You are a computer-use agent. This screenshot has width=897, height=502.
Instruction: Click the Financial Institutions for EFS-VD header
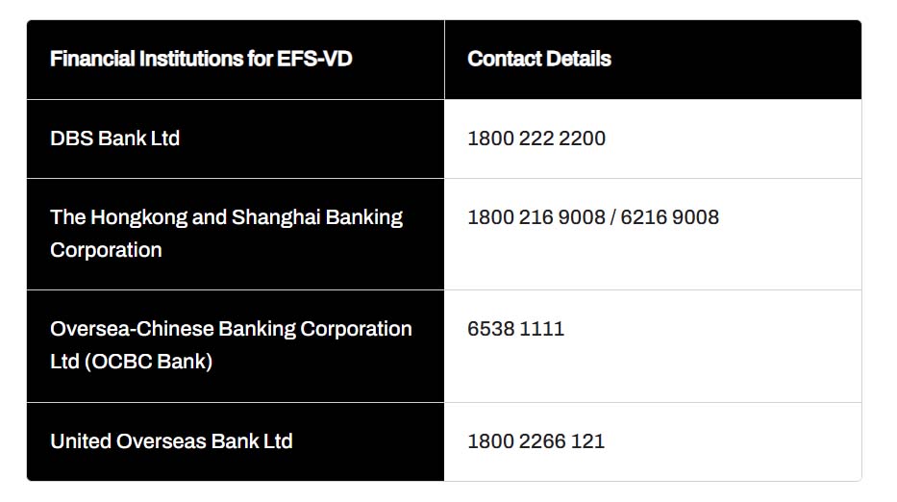pyautogui.click(x=201, y=59)
